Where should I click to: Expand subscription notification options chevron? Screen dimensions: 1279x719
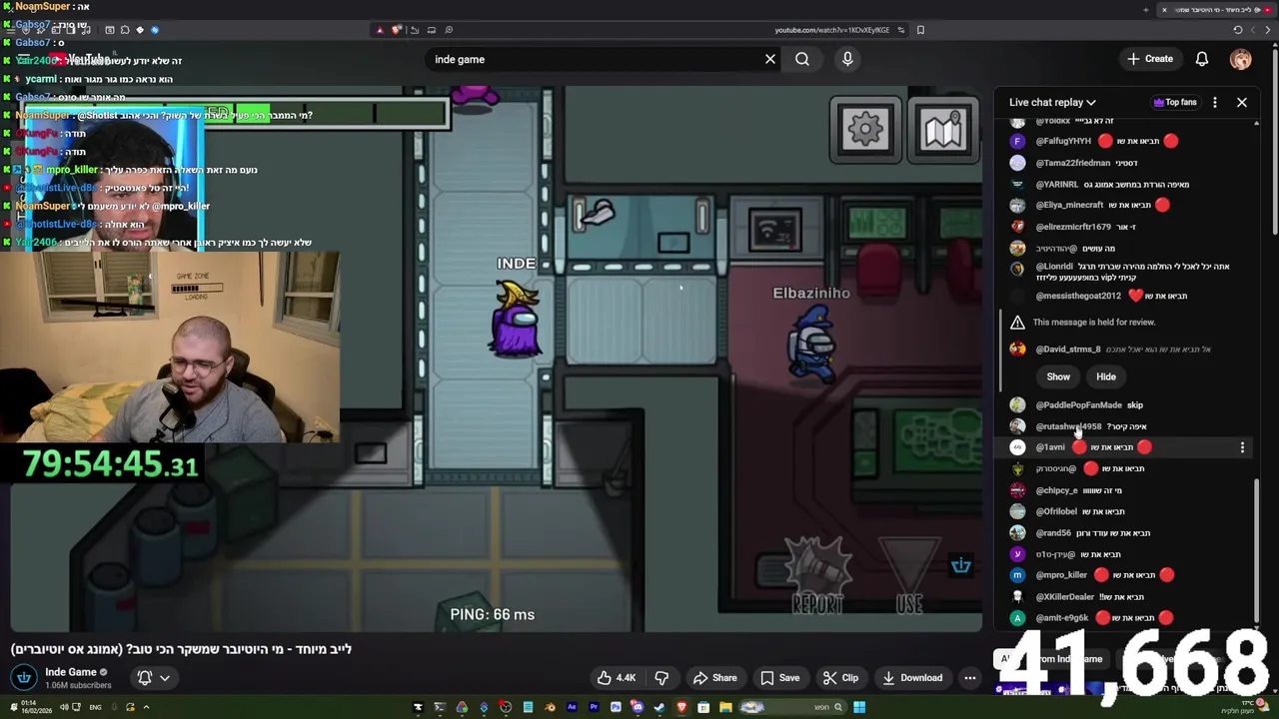pos(165,678)
